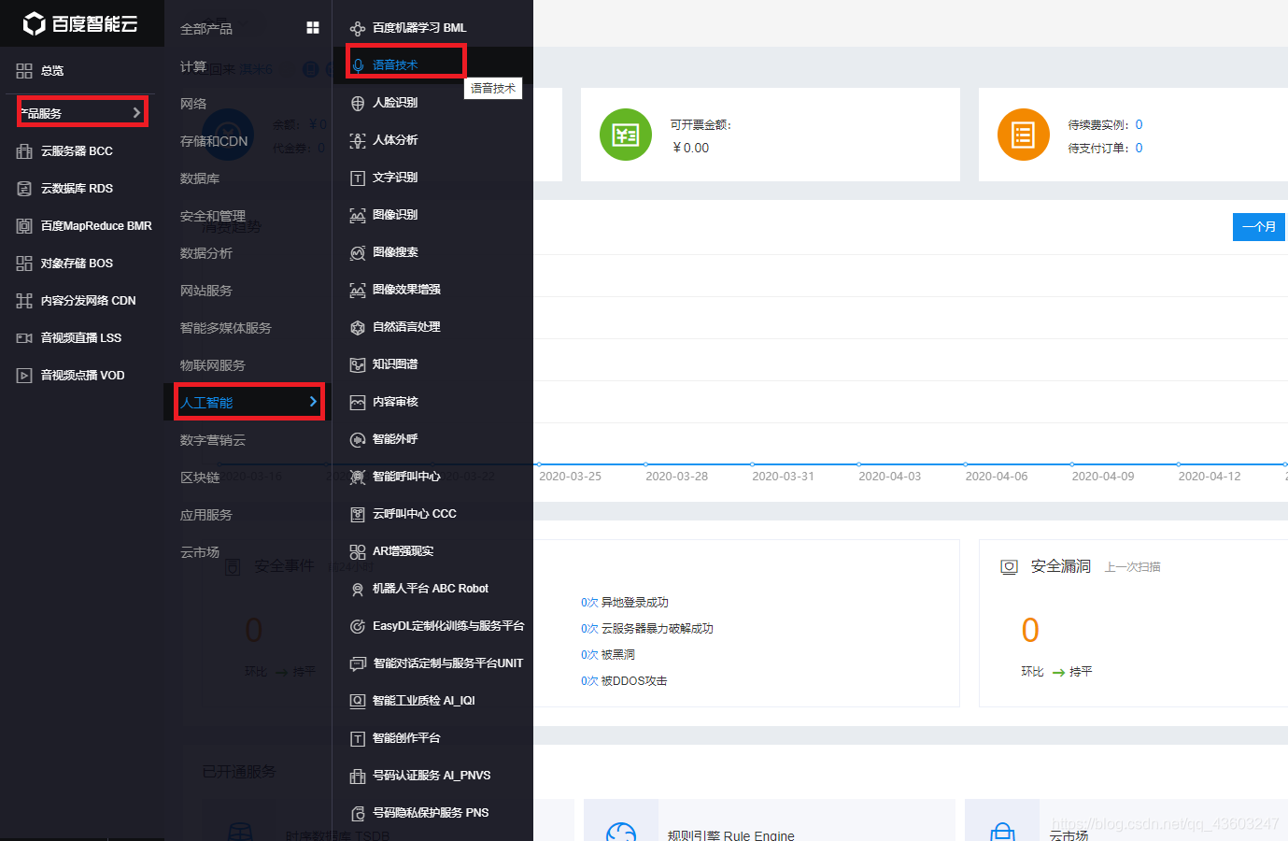Open 智能呼叫中心 entry
Image resolution: width=1288 pixels, height=841 pixels.
(x=406, y=477)
